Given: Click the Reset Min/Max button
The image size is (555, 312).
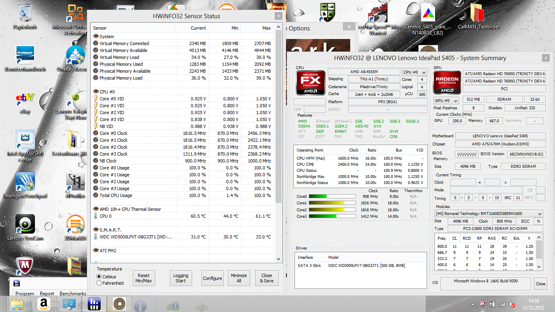Looking at the screenshot, I should click(144, 278).
